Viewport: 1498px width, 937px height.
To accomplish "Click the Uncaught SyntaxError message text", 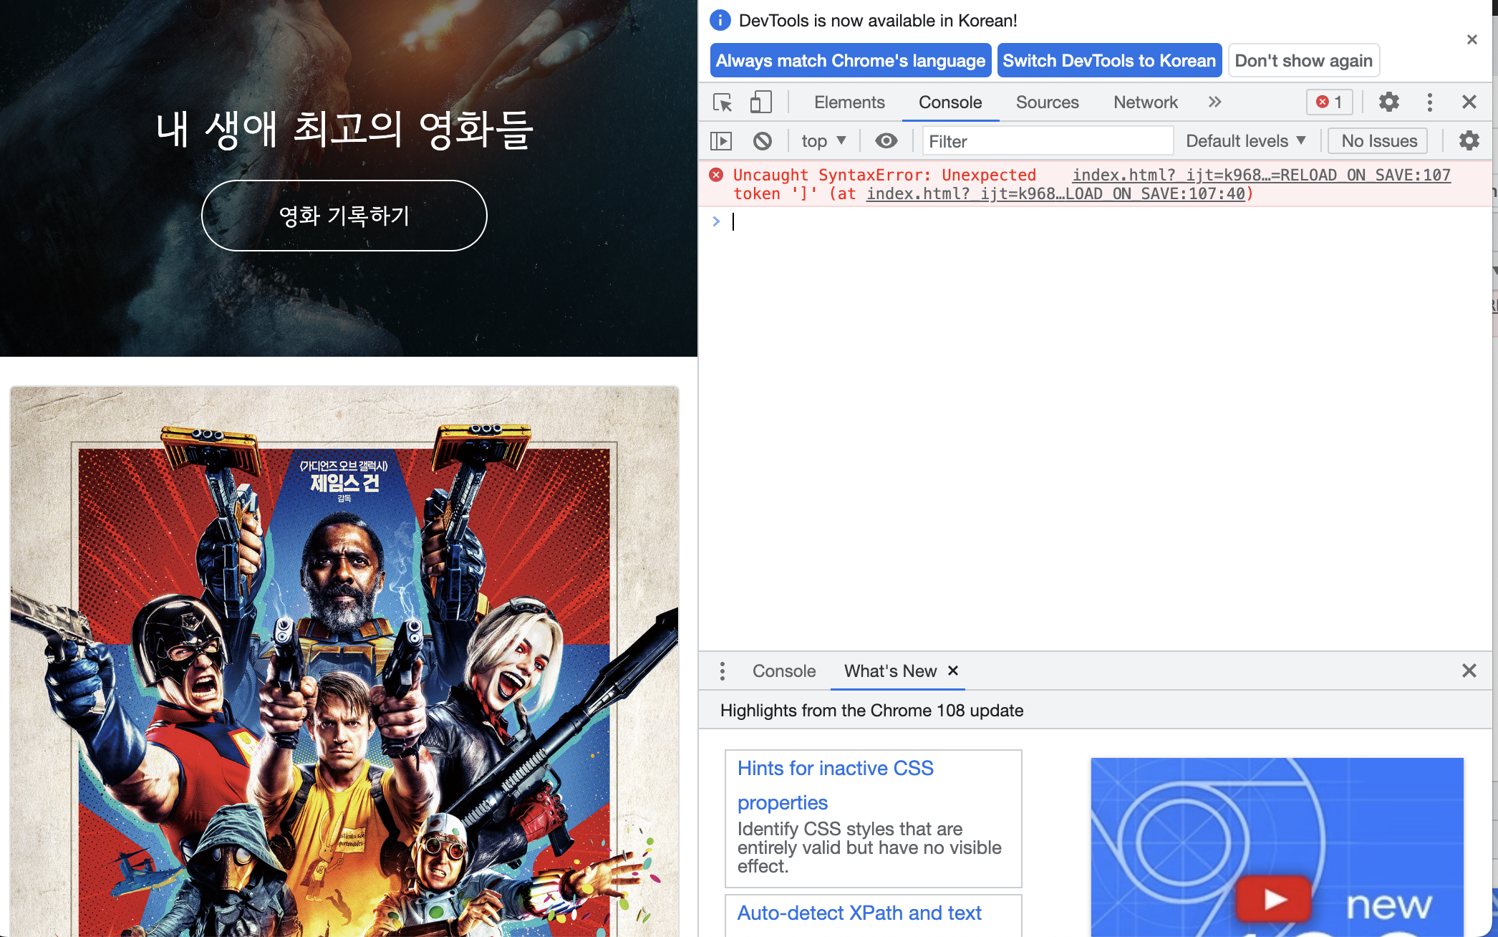I will click(x=884, y=185).
